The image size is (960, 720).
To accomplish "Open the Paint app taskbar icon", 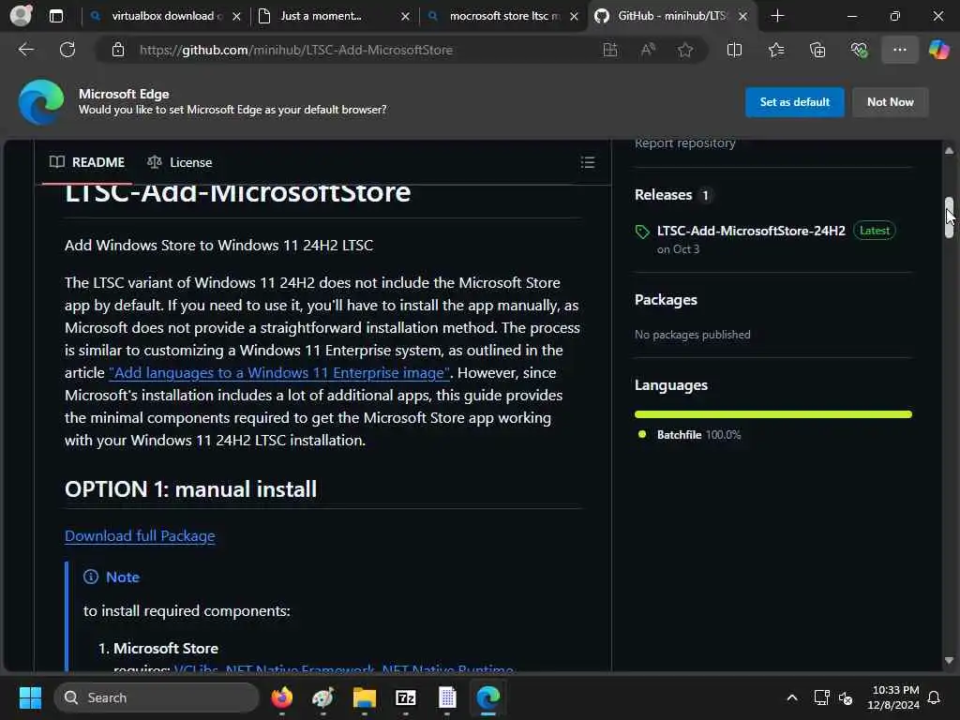I will [x=322, y=697].
